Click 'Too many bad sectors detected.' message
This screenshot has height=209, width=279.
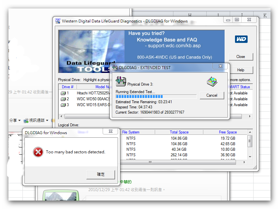75,152
